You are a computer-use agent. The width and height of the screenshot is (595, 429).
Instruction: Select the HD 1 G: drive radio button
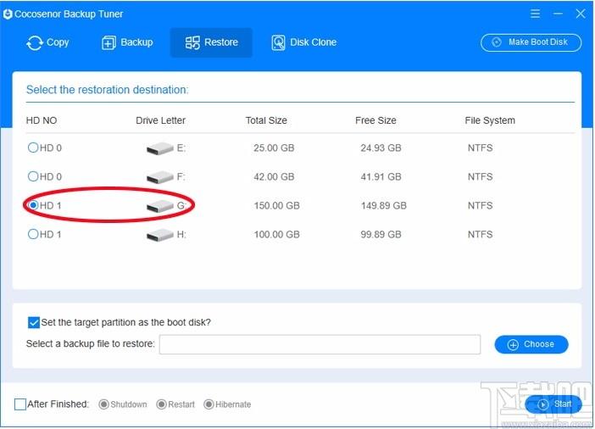(x=33, y=205)
